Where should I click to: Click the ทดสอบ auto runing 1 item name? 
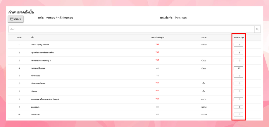pyautogui.click(x=41, y=61)
